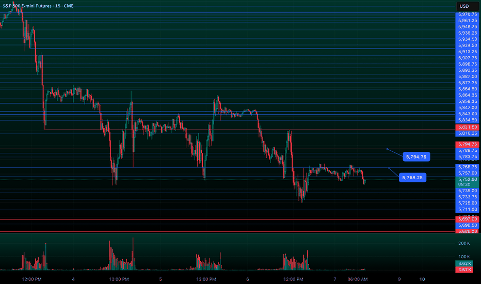Viewport: 481px width, 284px height.
Task: Click the 5,939.25 price level label
Action: coord(468,33)
